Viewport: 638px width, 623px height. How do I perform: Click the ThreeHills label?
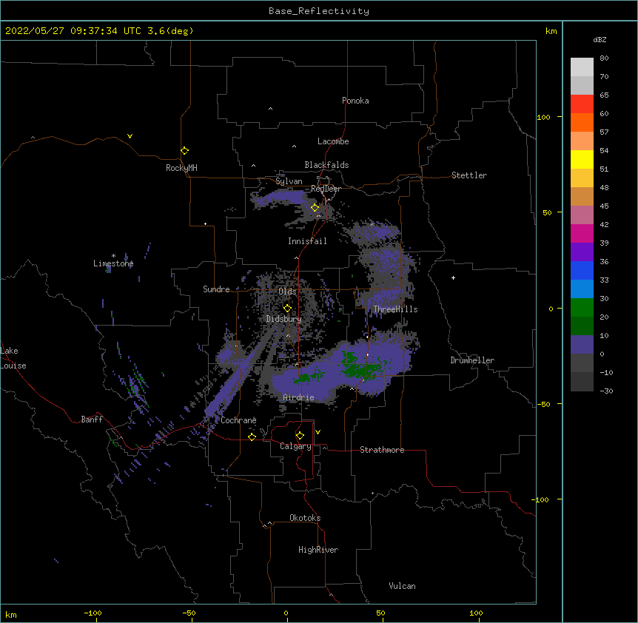395,309
